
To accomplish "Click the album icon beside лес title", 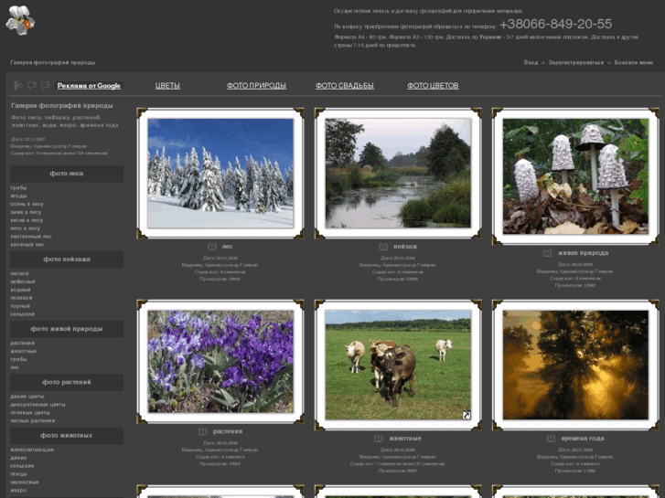I will pyautogui.click(x=212, y=247).
